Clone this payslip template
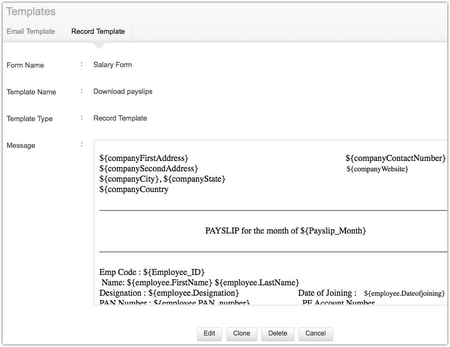This screenshot has width=450, height=347. 242,333
